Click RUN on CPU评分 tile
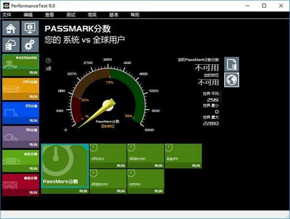 click(x=121, y=165)
